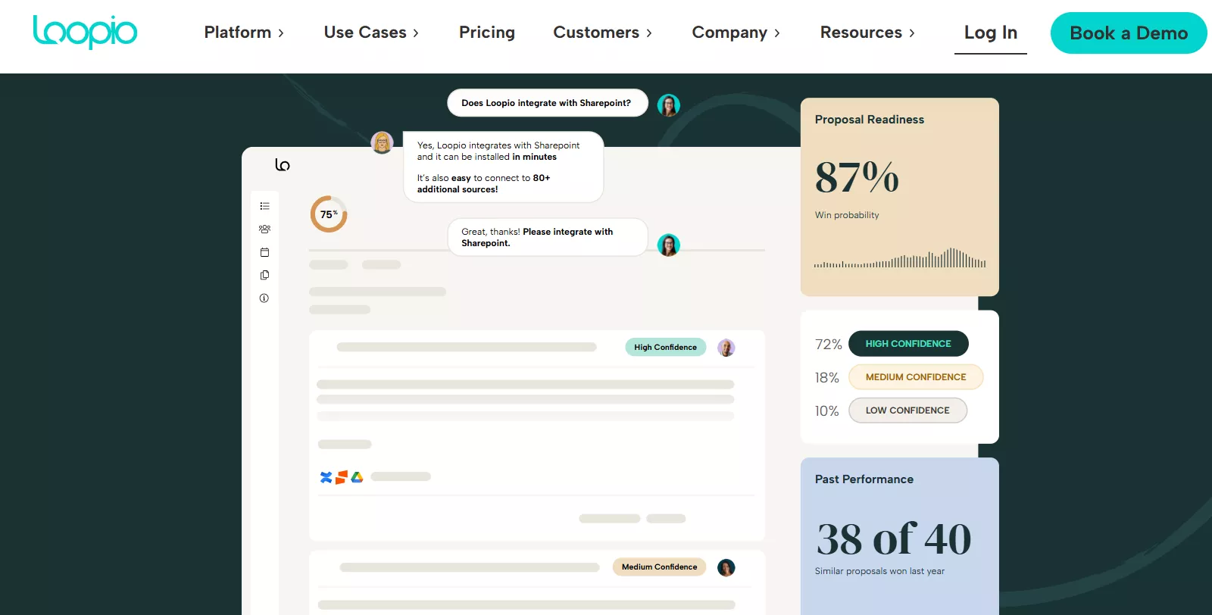Expand the Customers menu
1212x615 pixels.
603,33
